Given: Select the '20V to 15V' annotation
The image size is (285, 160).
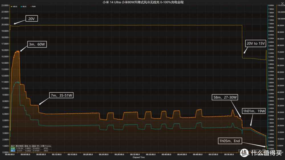Looking at the screenshot, I should [256, 44].
